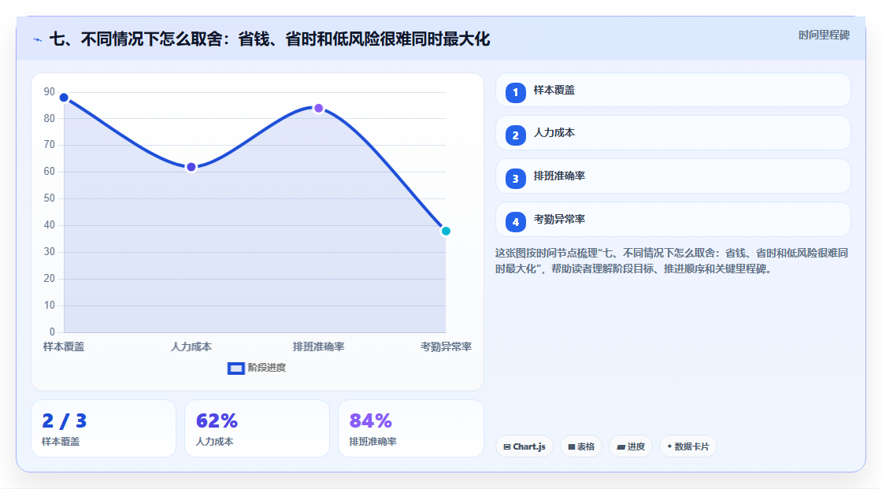Open the 考勤异常率 list item
The height and width of the screenshot is (489, 882).
coord(673,220)
